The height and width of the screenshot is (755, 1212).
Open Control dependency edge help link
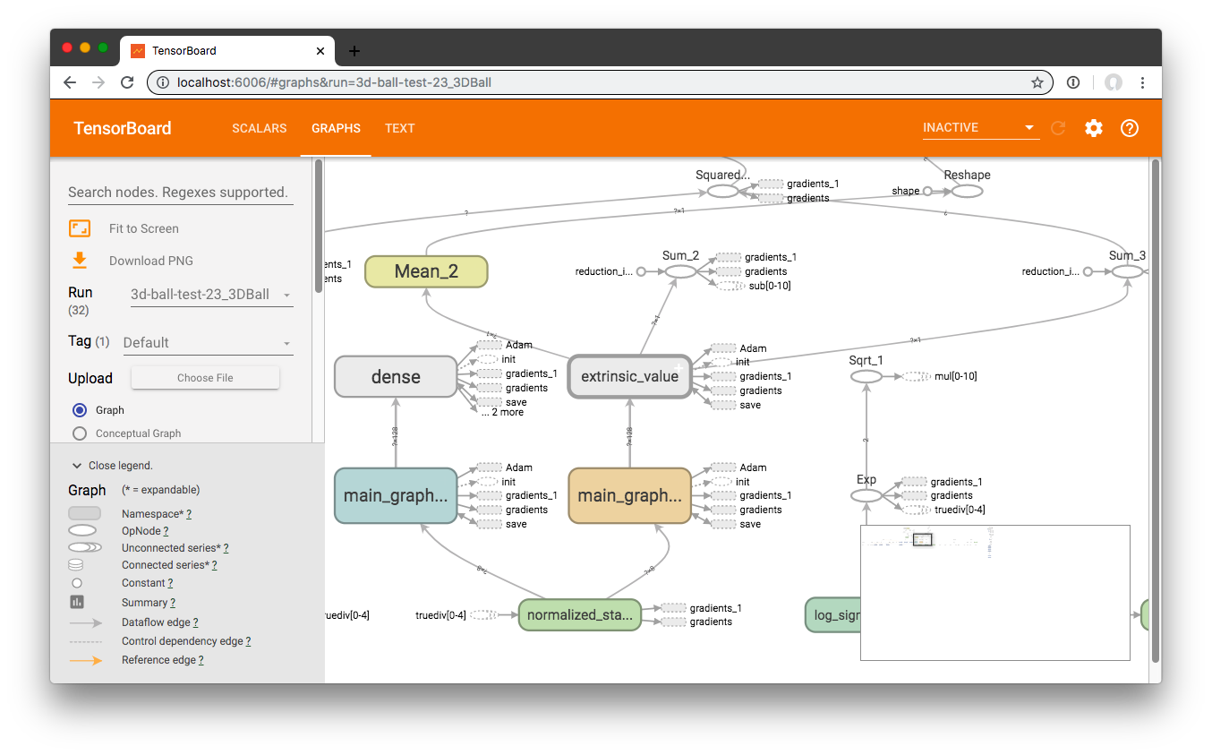pos(250,641)
